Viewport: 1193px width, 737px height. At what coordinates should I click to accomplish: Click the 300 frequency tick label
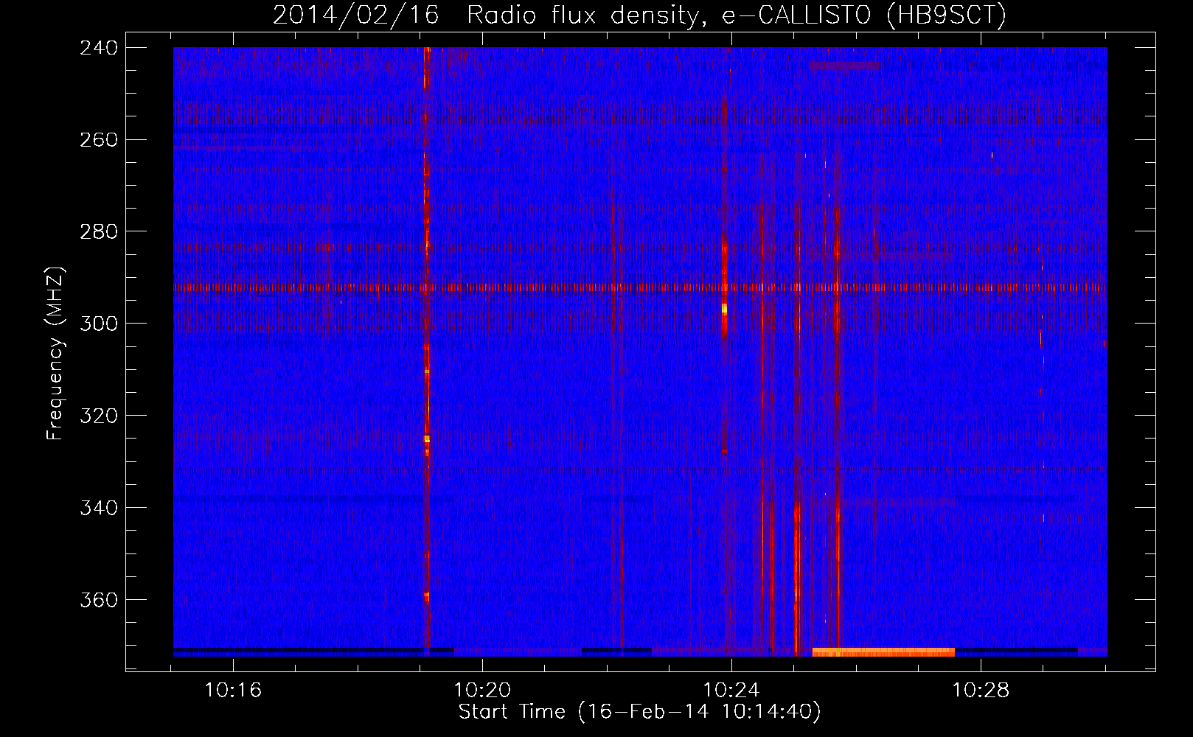pos(99,324)
